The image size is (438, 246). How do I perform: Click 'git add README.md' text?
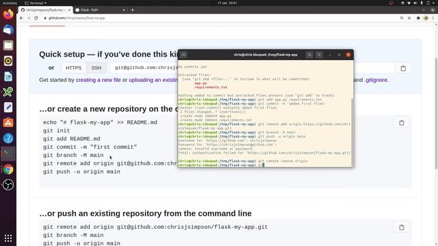71,139
